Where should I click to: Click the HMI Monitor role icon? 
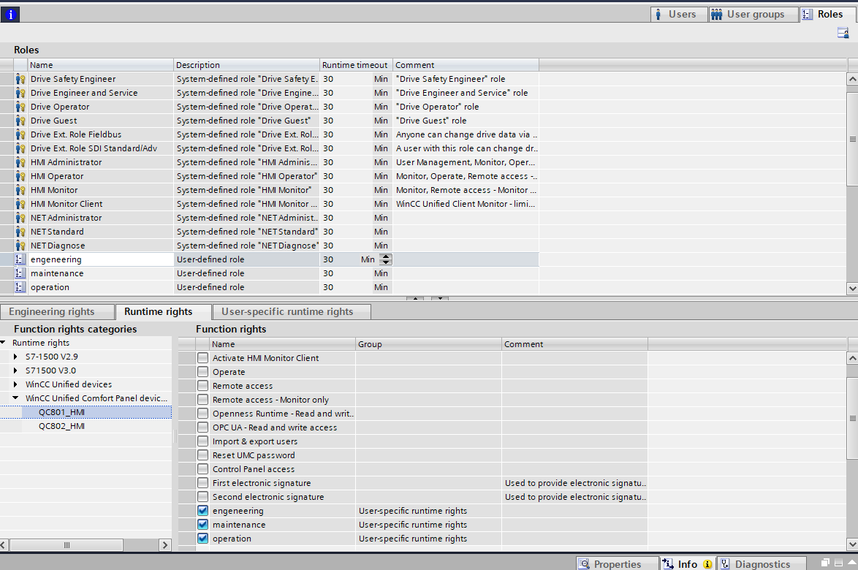[20, 190]
